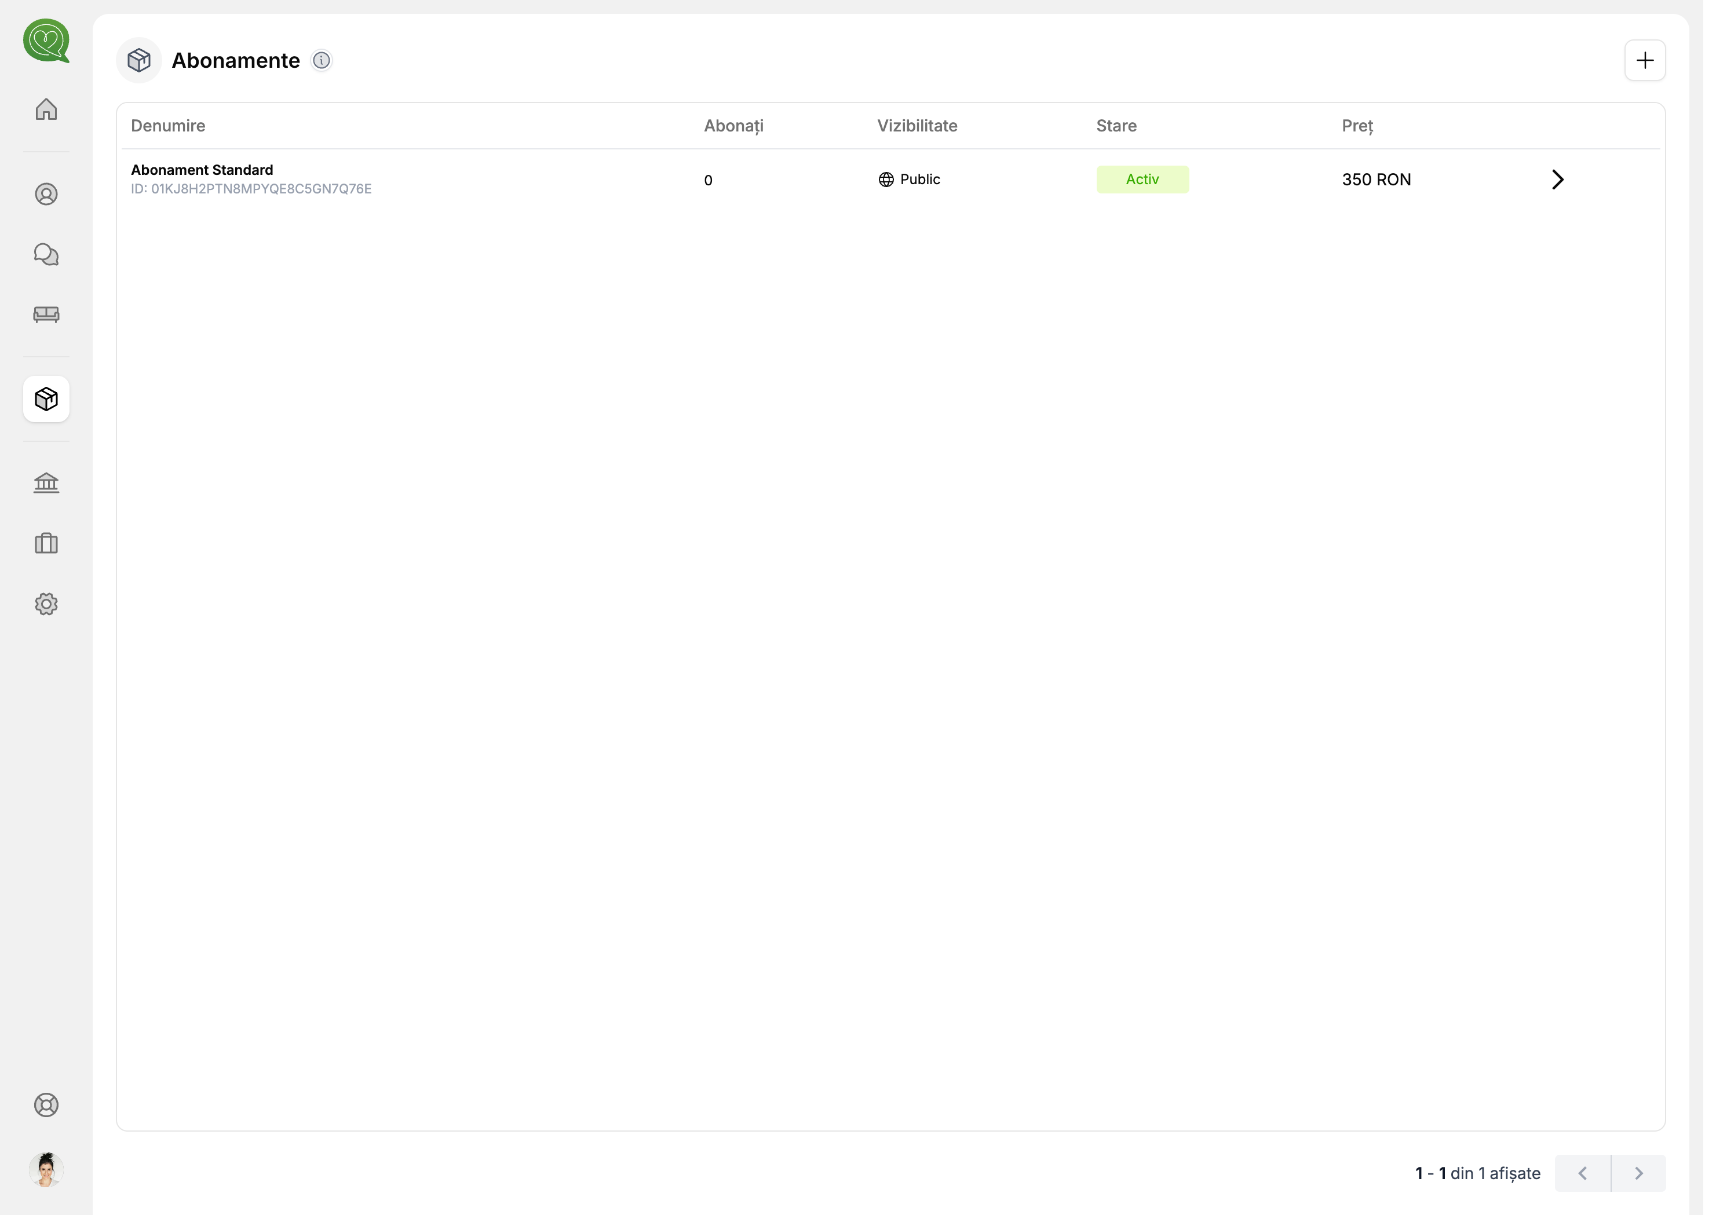Screen dimensions: 1716x1215
Task: Go to the previous page arrow
Action: click(x=1582, y=1173)
